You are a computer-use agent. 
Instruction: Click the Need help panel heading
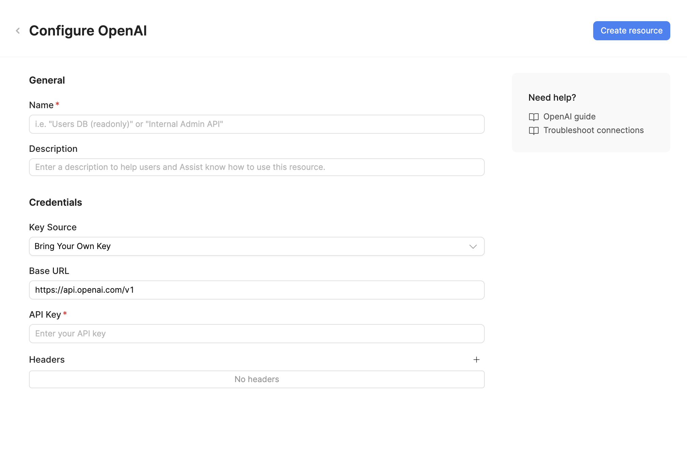[x=552, y=97]
